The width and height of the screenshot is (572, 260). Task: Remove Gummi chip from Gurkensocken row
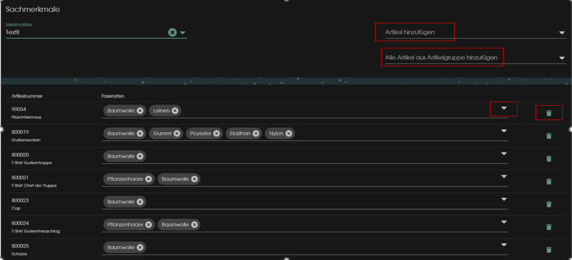click(177, 133)
